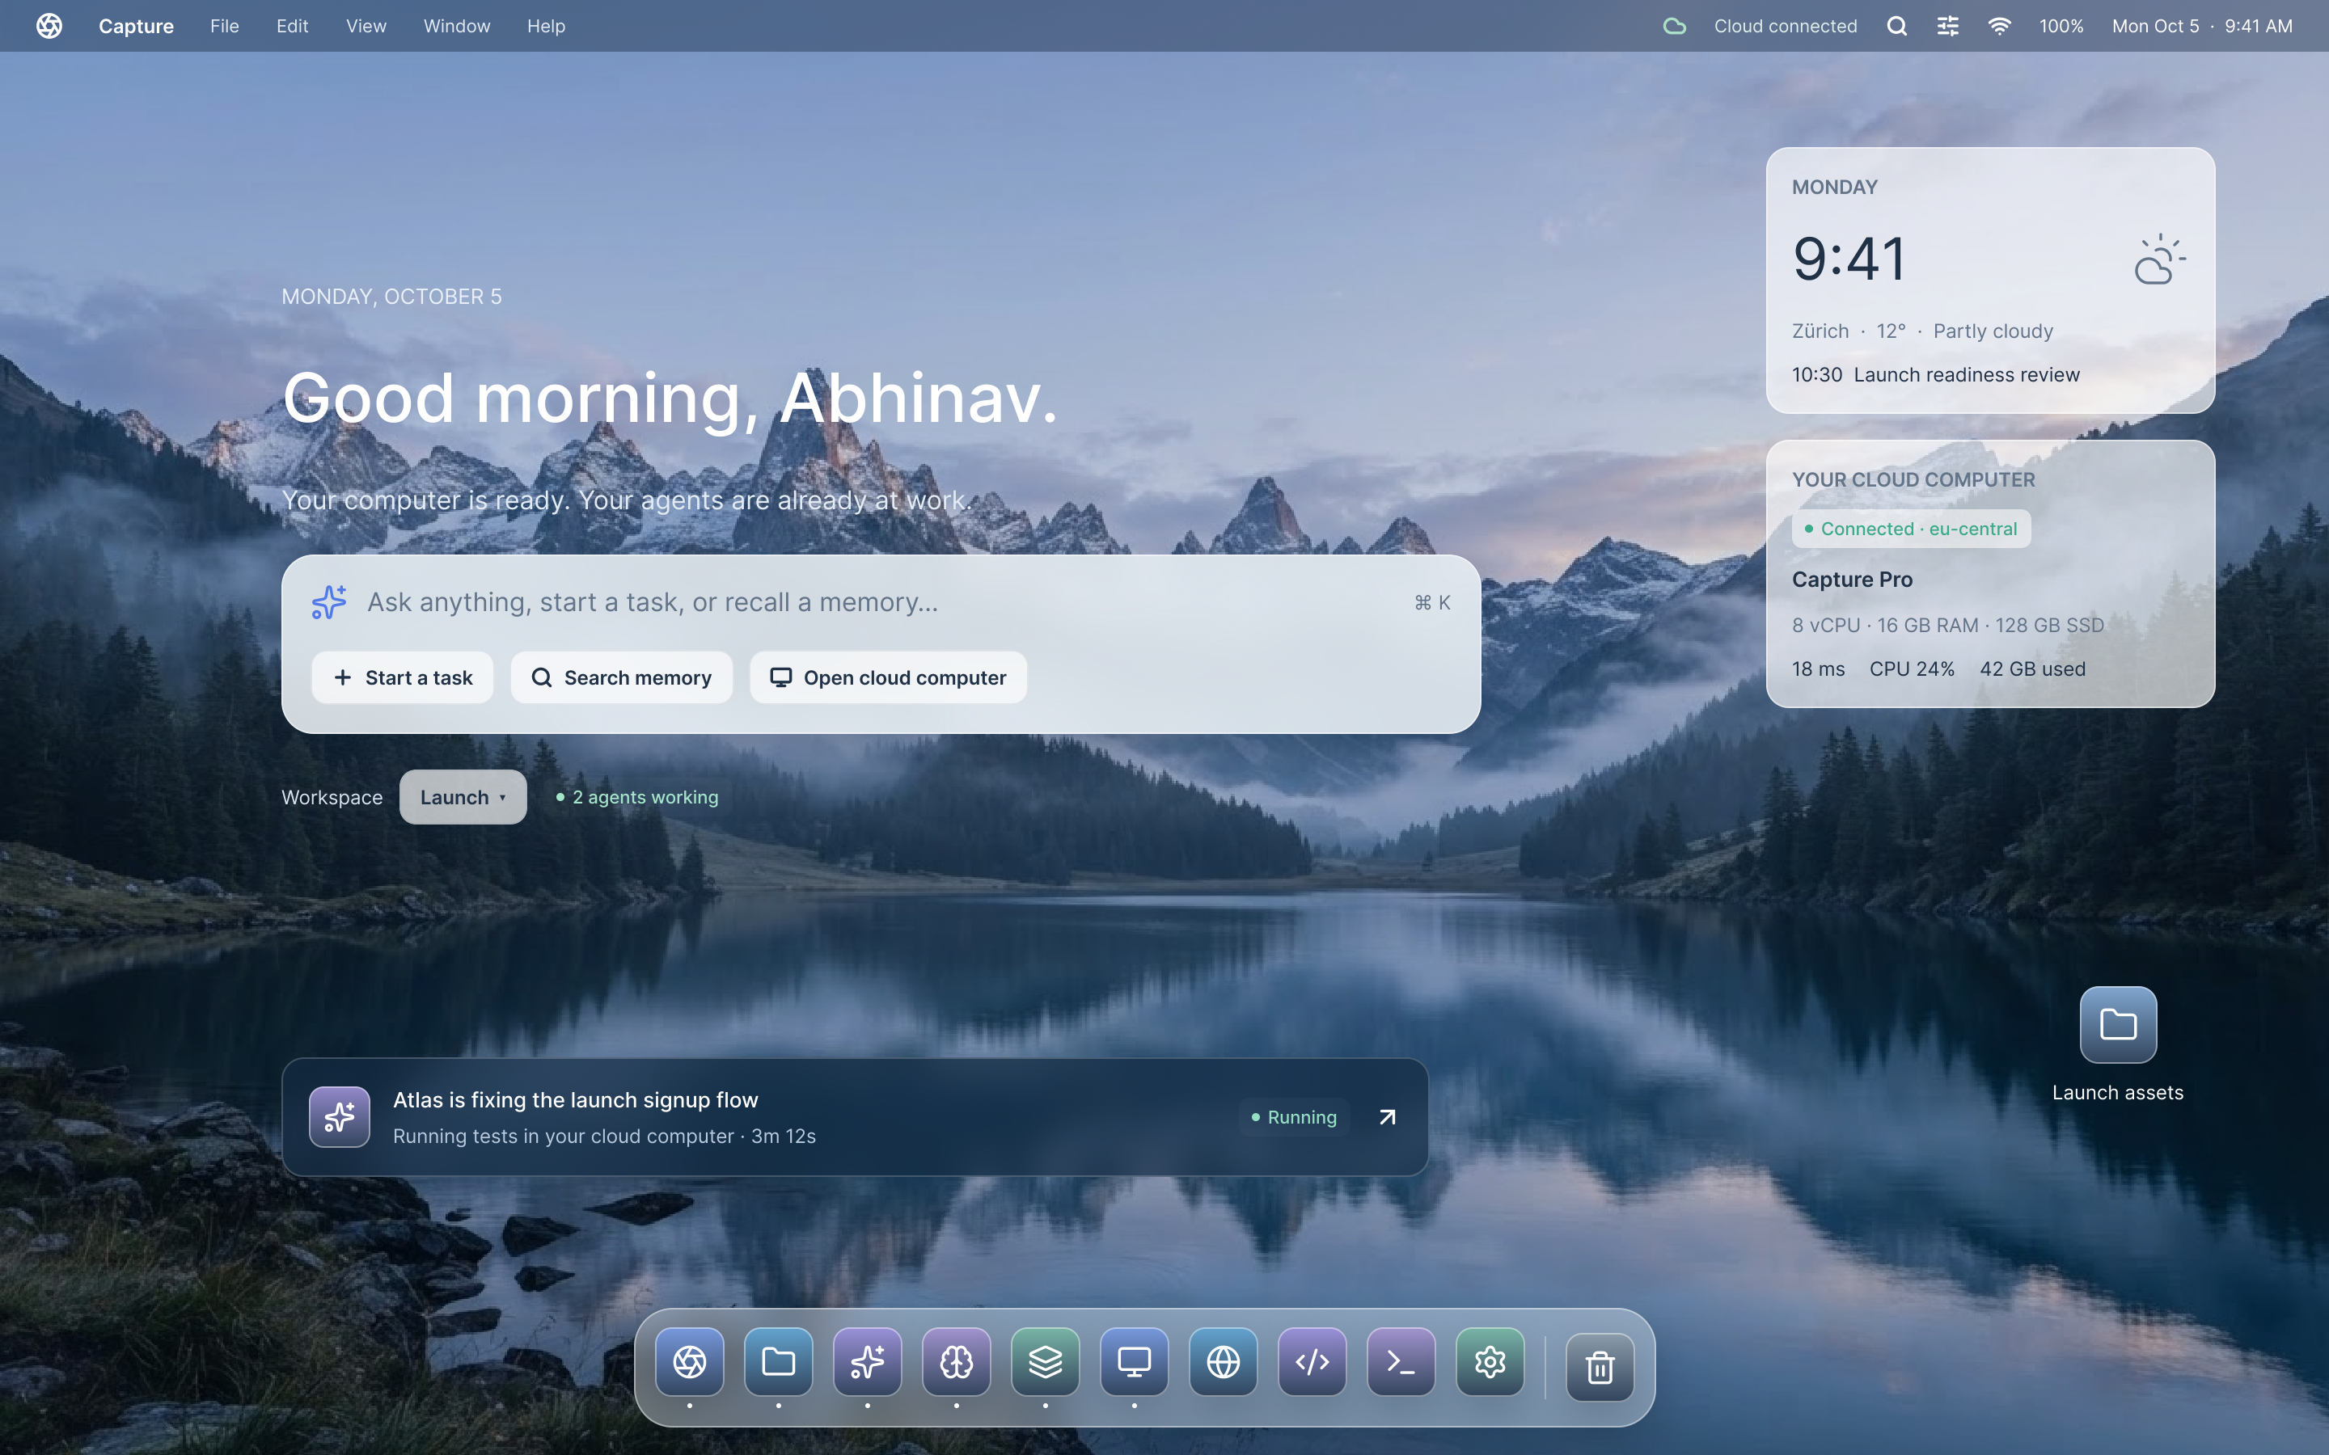Click the Running status badge
This screenshot has width=2329, height=1455.
point(1295,1117)
